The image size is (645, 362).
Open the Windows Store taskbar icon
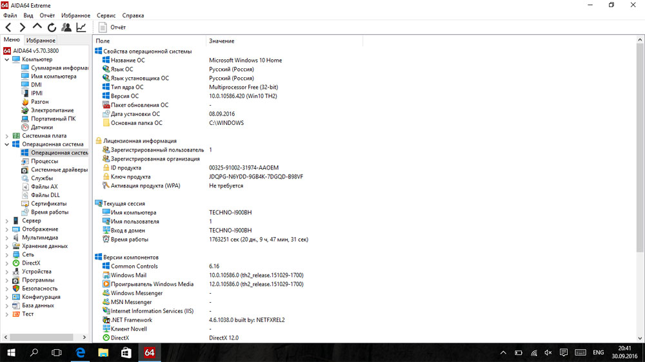click(126, 352)
